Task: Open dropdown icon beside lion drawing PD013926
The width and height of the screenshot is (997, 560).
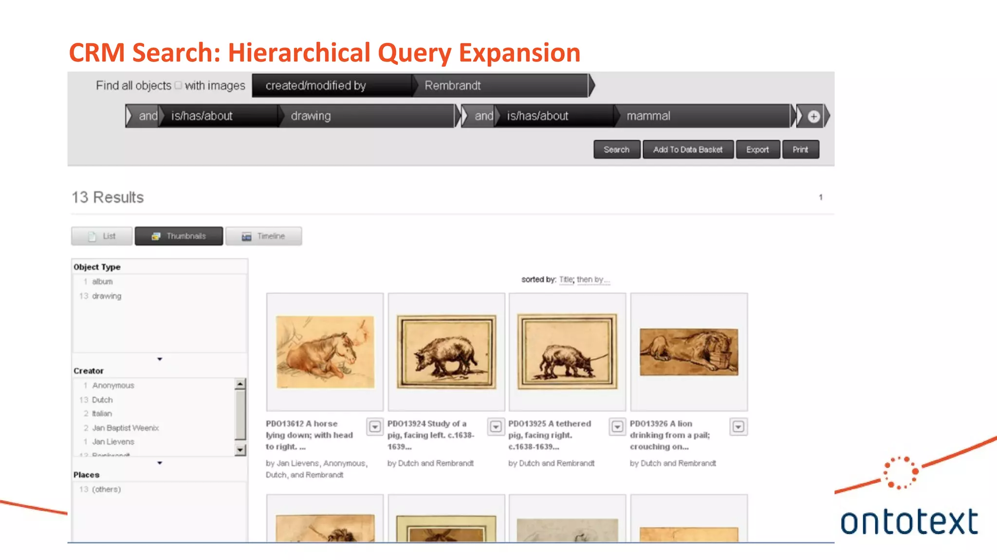Action: pyautogui.click(x=738, y=427)
